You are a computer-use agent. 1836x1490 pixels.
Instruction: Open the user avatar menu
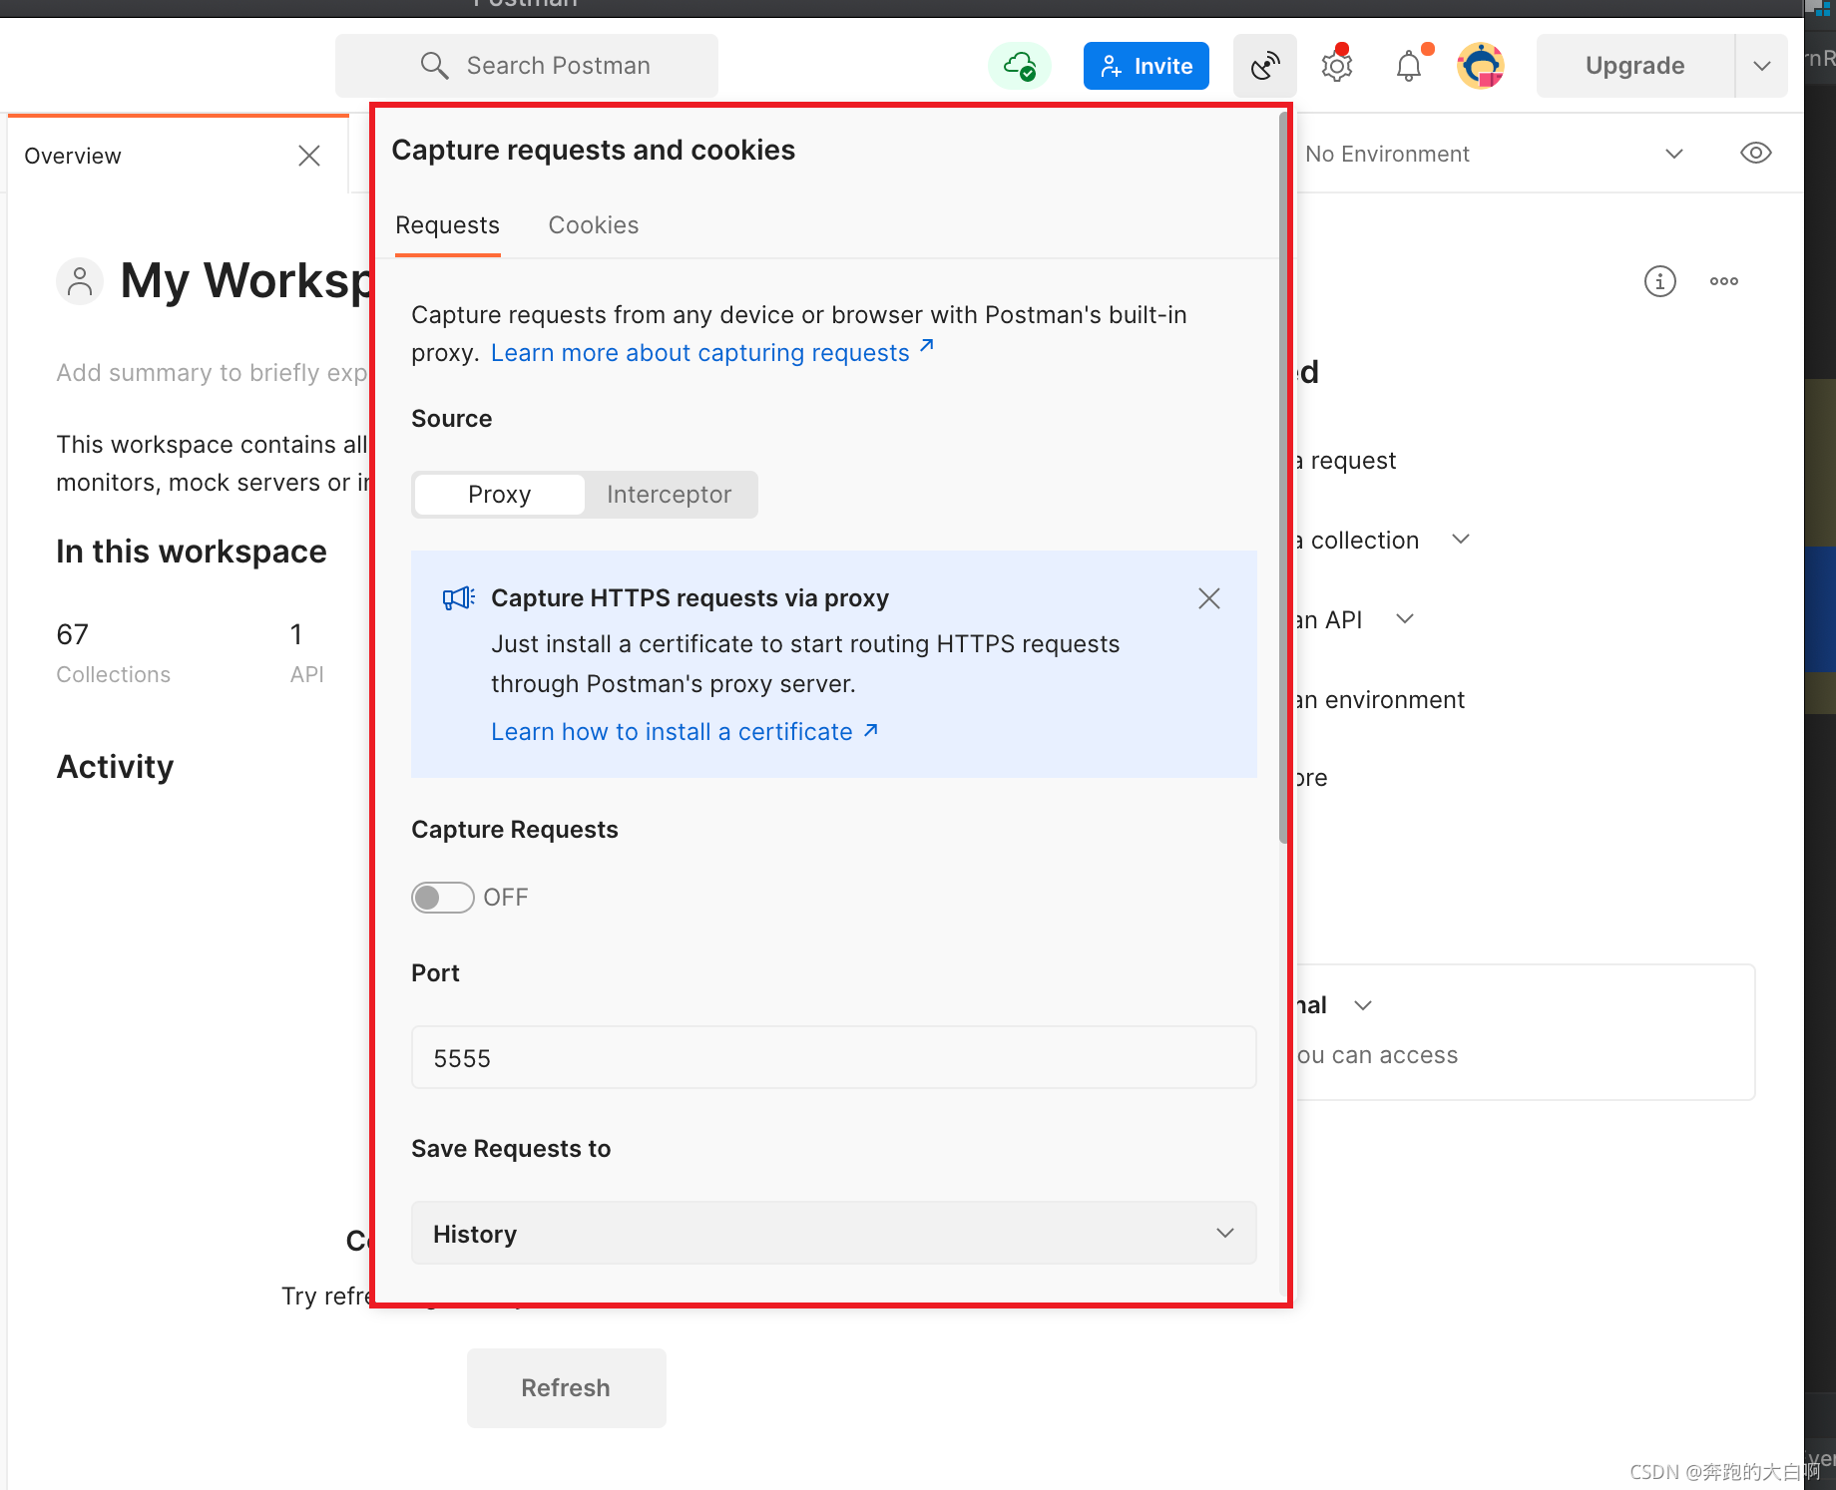[x=1481, y=66]
